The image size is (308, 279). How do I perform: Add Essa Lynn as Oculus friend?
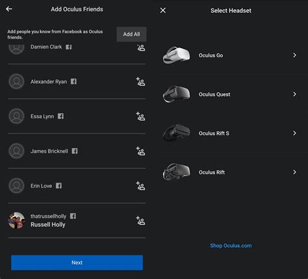(140, 116)
